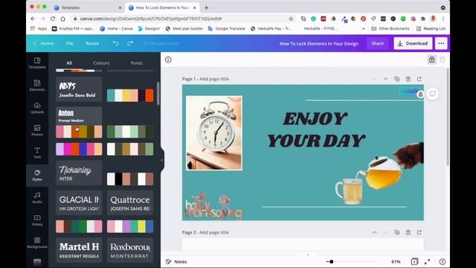This screenshot has width=476, height=268.
Task: Delete Page 1 with its trash icon
Action: (x=408, y=79)
